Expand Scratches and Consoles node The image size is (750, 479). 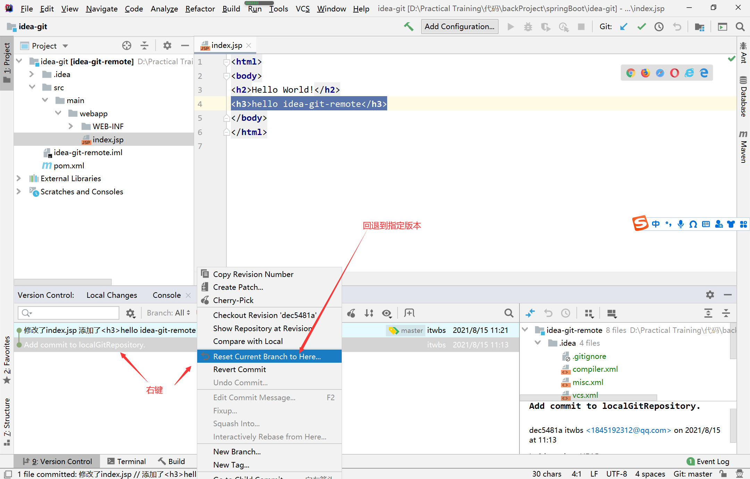click(x=19, y=192)
